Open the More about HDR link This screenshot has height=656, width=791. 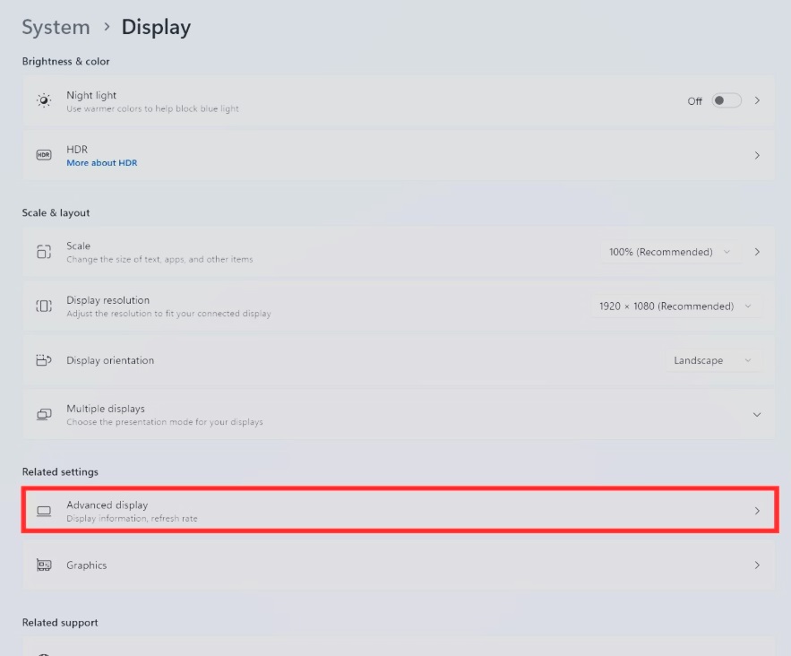101,162
